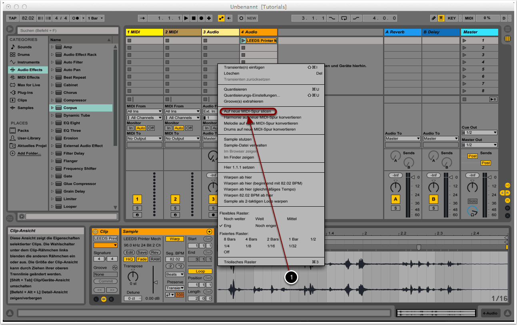Image resolution: width=517 pixels, height=325 pixels.
Task: Adjust the Transpose knob in Sample panel
Action: click(132, 275)
